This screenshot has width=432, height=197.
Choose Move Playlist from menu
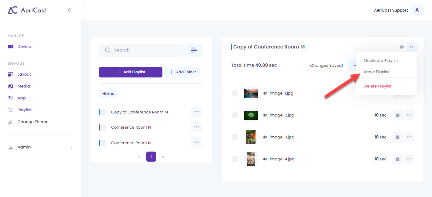[377, 72]
